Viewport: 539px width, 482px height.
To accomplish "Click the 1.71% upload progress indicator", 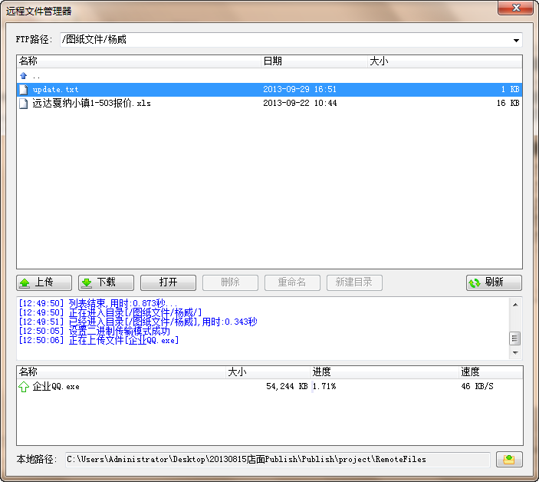I will point(324,387).
